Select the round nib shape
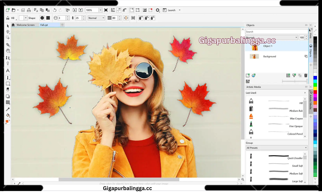Image resolution: width=322 pixels, height=193 pixels. coord(42,18)
